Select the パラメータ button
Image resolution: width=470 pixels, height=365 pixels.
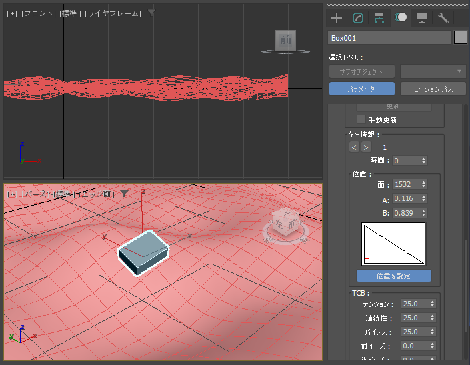362,89
